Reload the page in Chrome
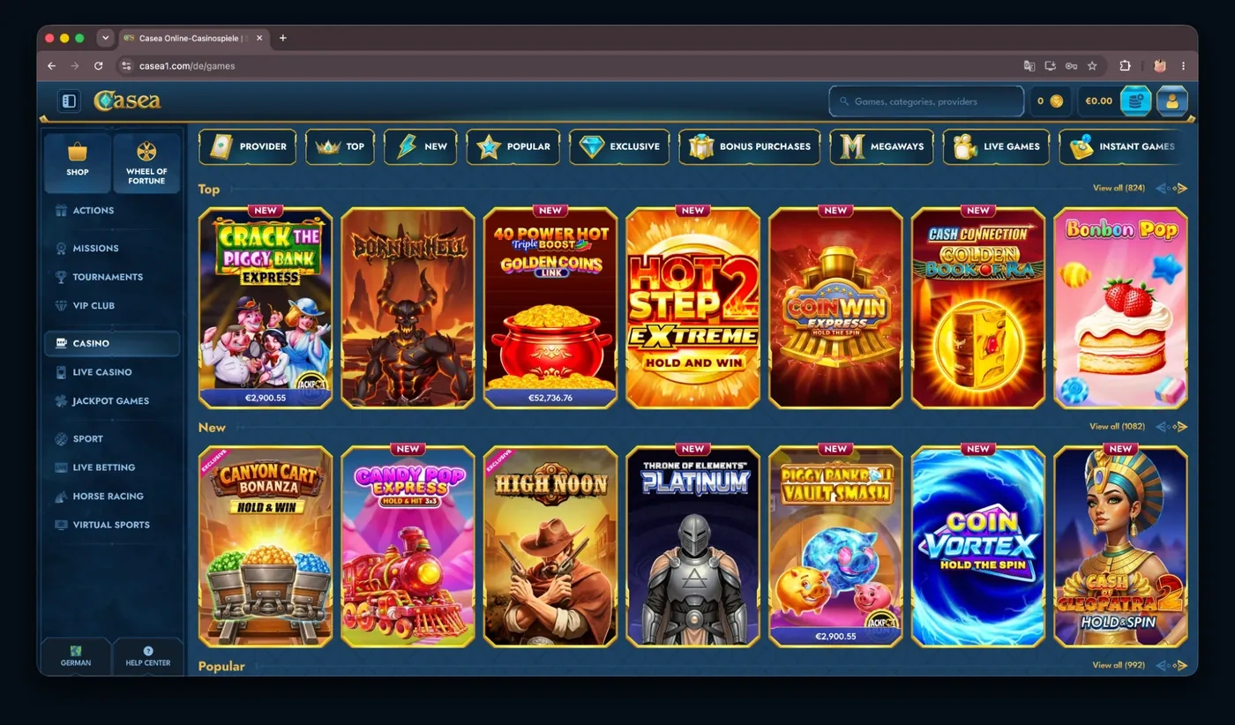 point(98,65)
